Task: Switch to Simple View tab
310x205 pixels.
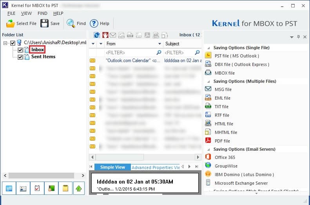Action: pyautogui.click(x=112, y=167)
